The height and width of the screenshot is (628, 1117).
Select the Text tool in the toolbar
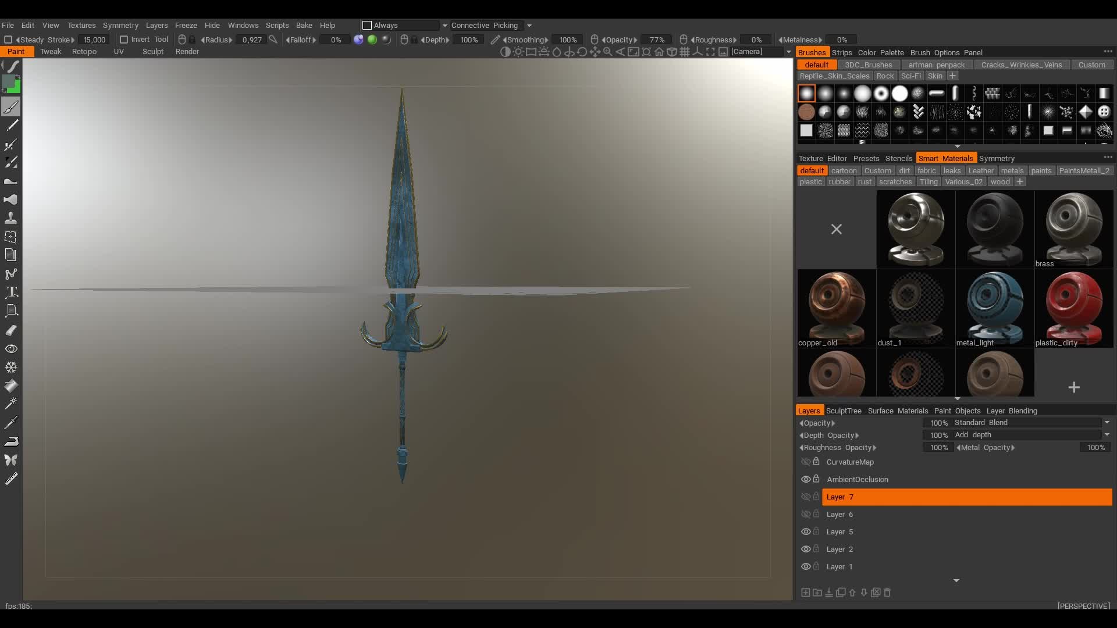(11, 292)
